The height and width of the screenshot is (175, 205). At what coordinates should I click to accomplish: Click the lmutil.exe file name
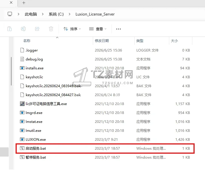33,130
